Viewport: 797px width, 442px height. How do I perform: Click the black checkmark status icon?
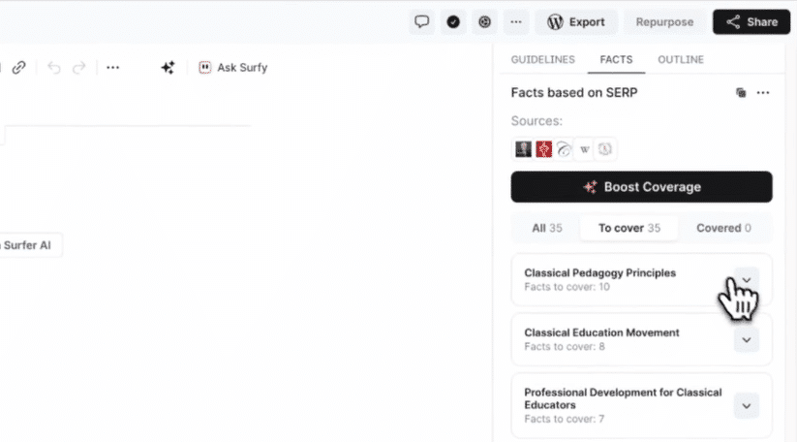click(x=452, y=22)
